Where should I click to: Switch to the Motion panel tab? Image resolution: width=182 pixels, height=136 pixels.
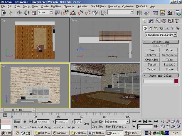click(164, 21)
